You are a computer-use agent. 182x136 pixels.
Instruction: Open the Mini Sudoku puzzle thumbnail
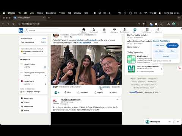[x=132, y=59]
